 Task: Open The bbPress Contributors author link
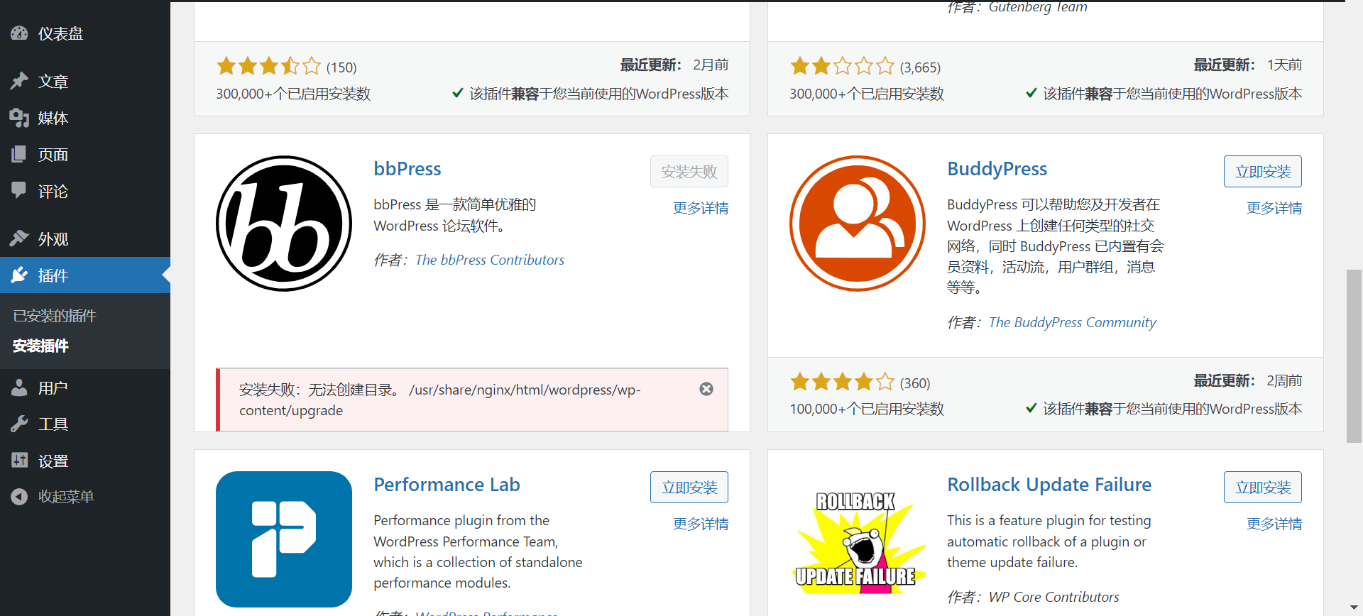pos(490,260)
